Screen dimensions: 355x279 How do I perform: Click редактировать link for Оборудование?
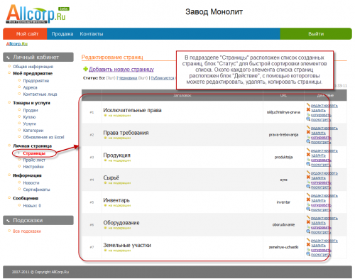pyautogui.click(x=324, y=218)
